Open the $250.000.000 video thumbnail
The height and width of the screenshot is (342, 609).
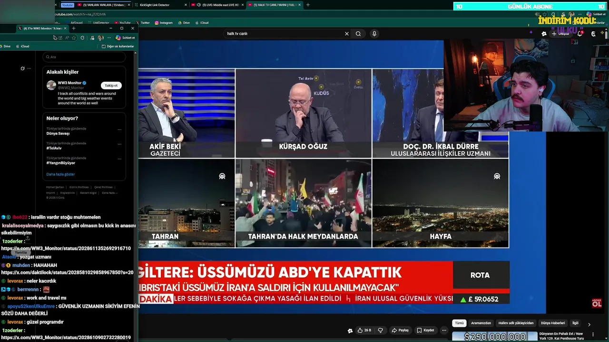[494, 337]
